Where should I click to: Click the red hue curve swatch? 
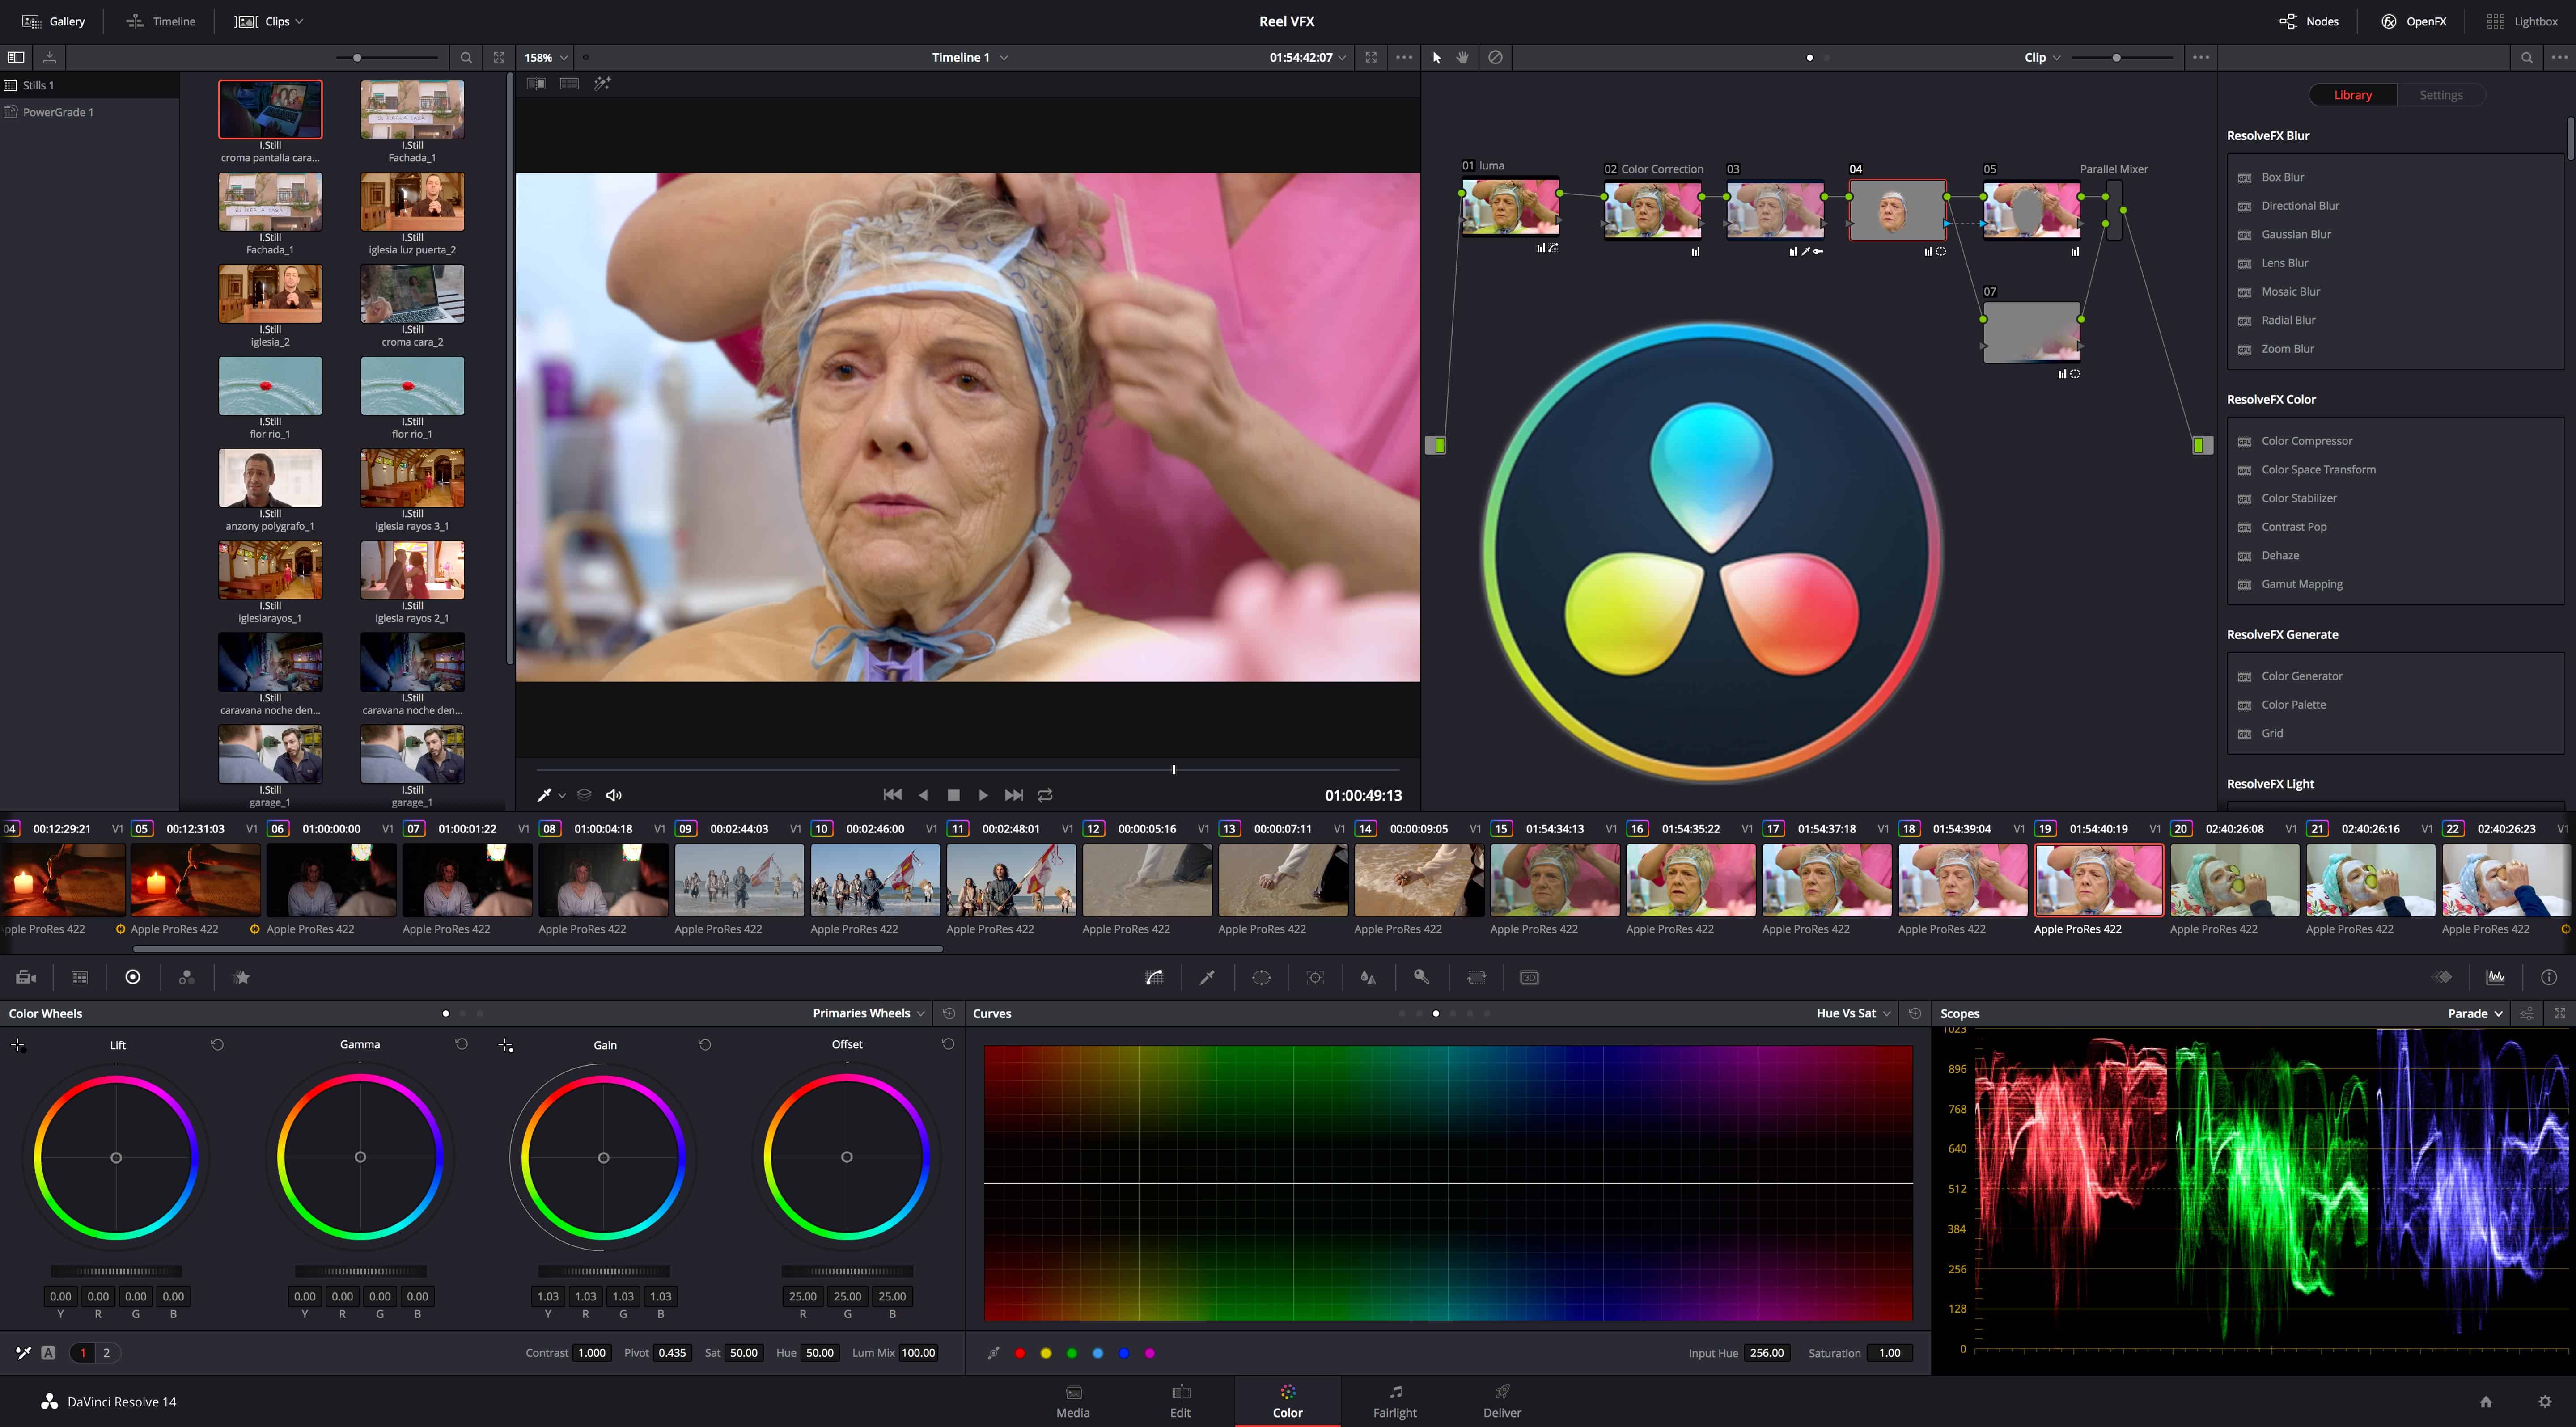tap(1020, 1353)
